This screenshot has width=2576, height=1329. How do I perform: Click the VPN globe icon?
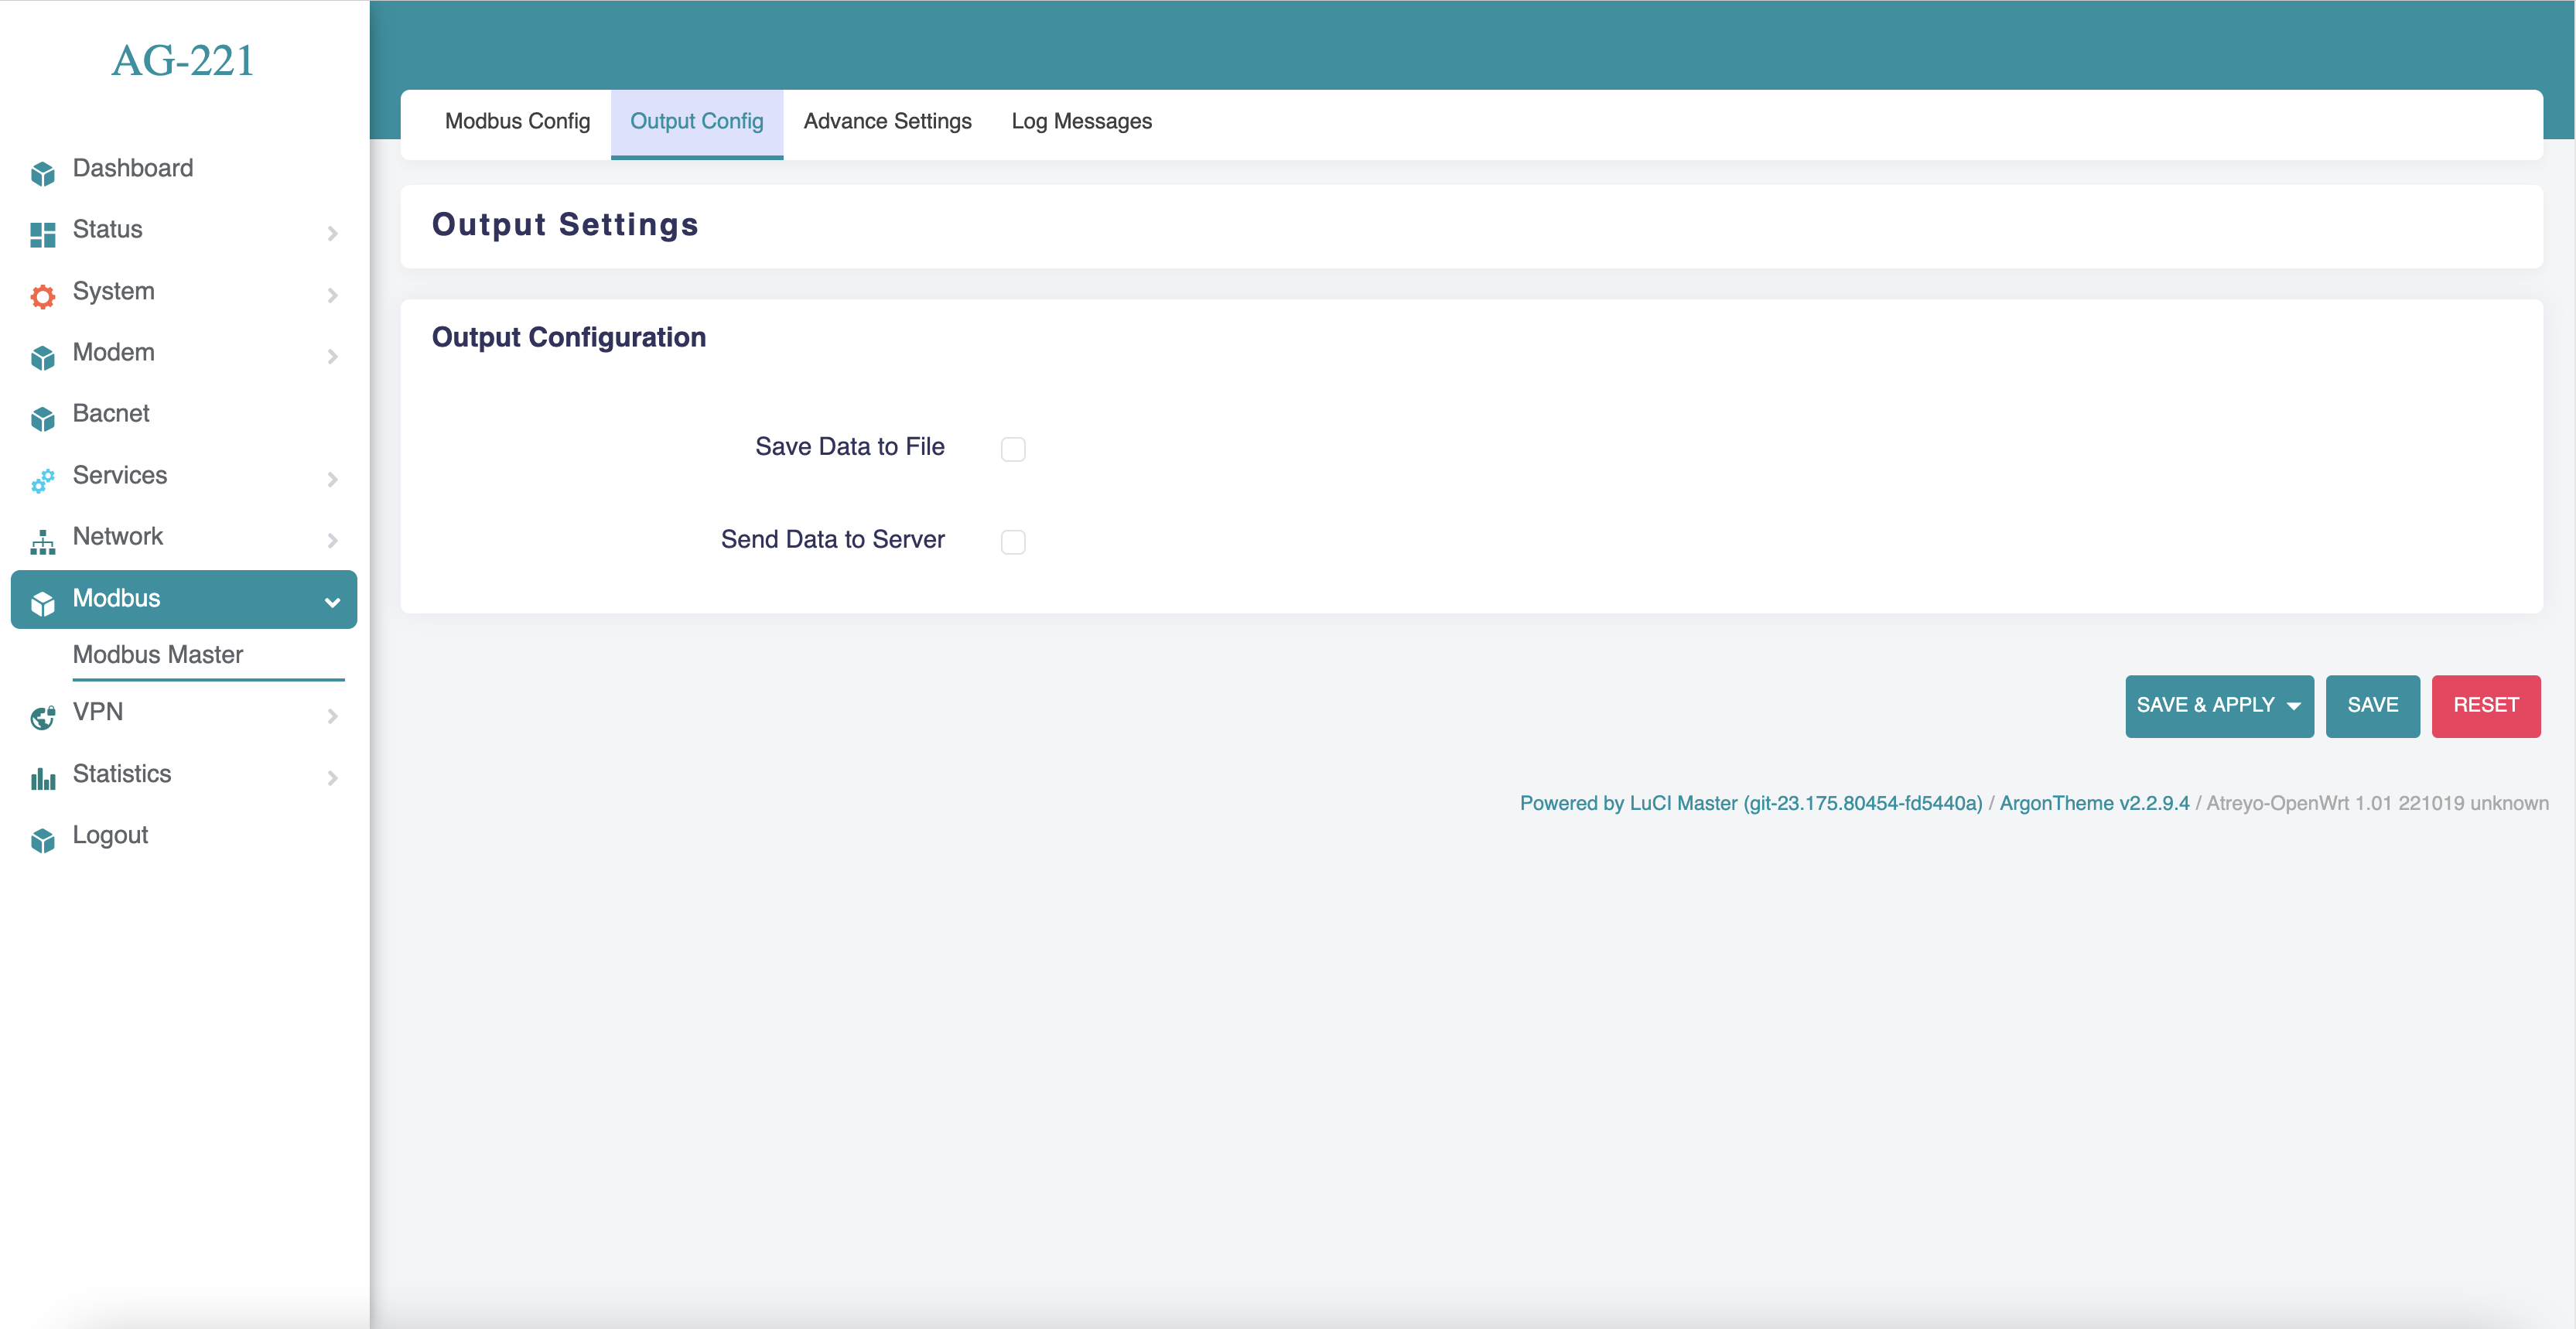click(42, 717)
